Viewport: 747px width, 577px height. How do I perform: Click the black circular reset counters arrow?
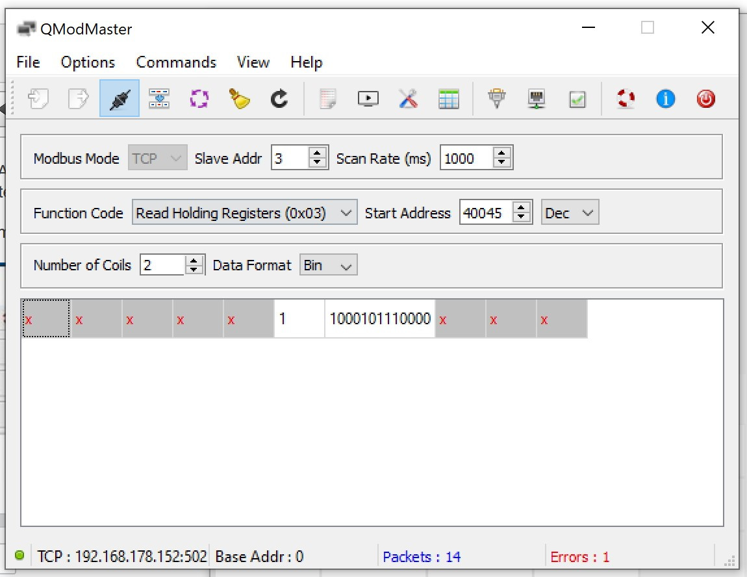pyautogui.click(x=279, y=99)
